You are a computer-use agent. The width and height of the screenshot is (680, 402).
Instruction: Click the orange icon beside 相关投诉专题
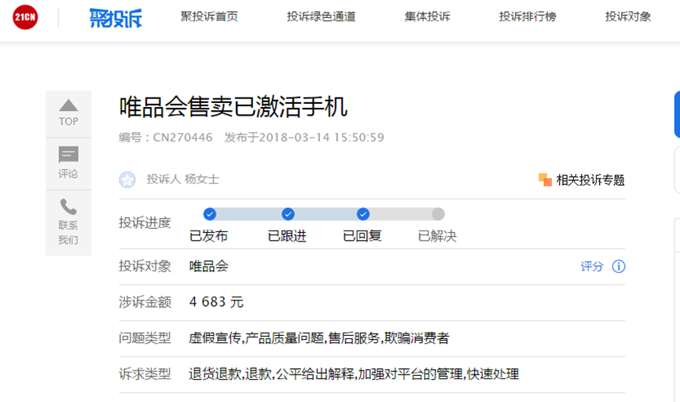tap(545, 179)
